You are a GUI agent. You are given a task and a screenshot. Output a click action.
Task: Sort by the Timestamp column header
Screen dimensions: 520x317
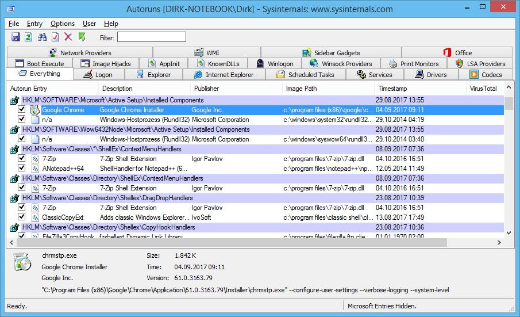pos(420,89)
